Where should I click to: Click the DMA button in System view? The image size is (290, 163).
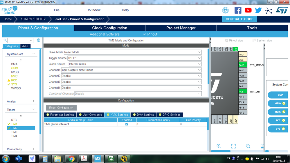coord(278,95)
